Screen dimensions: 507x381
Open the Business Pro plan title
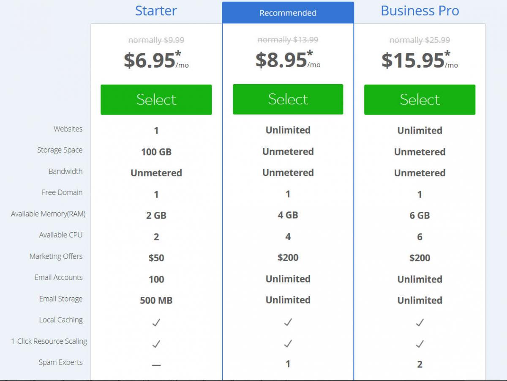pos(420,11)
